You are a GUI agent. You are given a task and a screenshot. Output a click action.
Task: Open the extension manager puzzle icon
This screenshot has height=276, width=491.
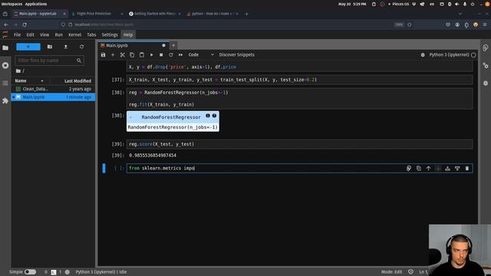[5, 100]
